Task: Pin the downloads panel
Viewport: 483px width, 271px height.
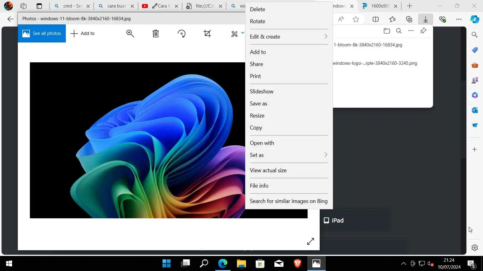Action: 423,31
